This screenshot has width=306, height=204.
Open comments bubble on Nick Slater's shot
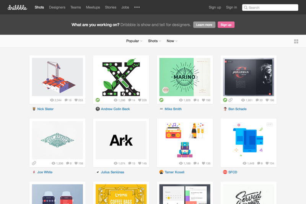tap(66, 100)
